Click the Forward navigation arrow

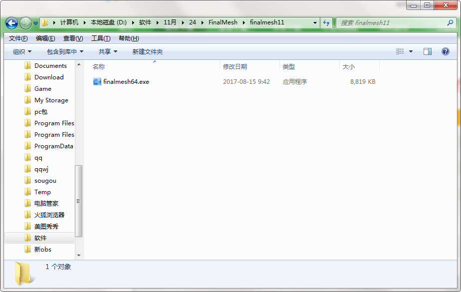click(24, 23)
